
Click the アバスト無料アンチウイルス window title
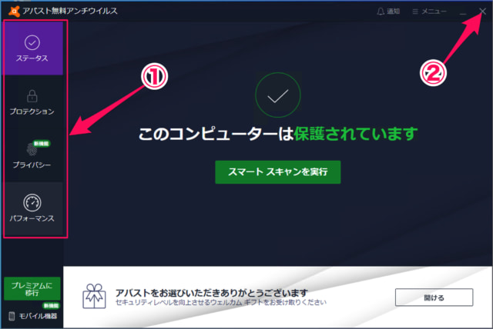[70, 11]
